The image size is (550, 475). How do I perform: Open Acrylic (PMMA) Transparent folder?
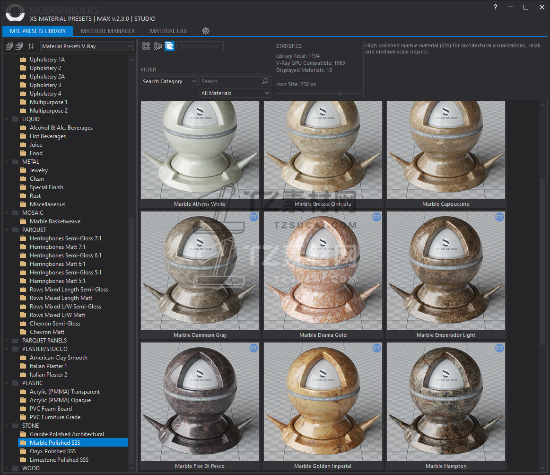coord(64,392)
